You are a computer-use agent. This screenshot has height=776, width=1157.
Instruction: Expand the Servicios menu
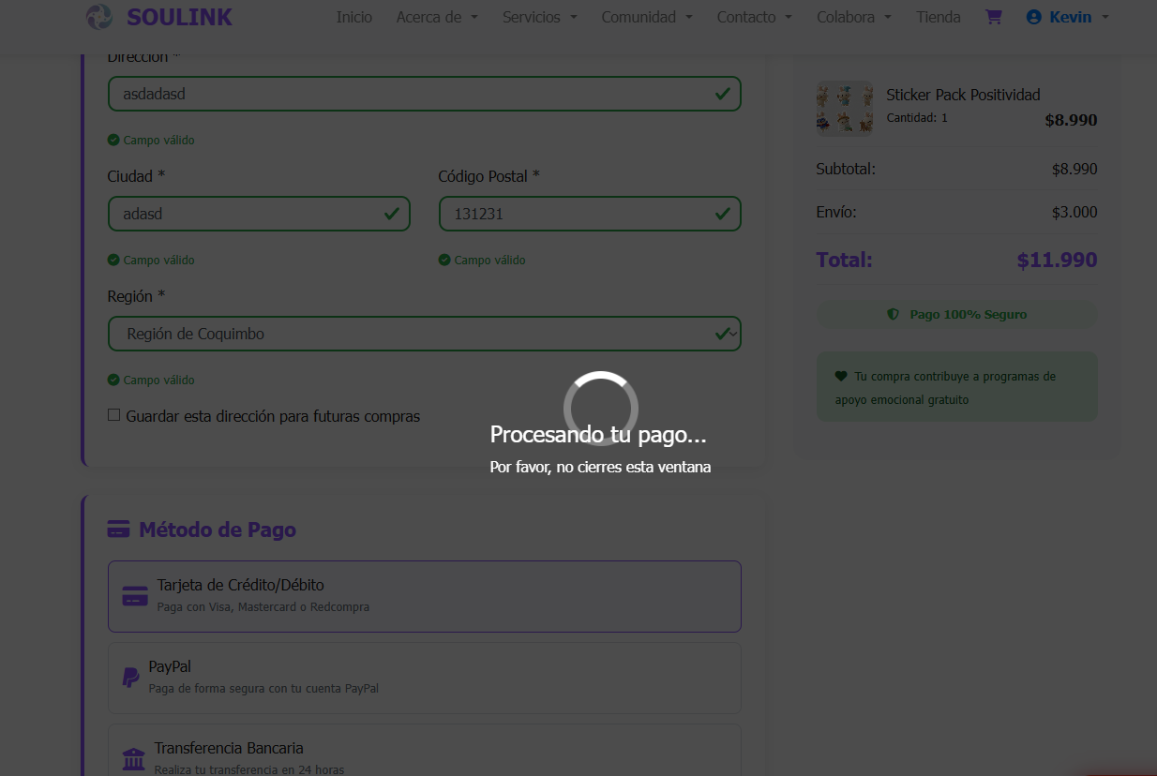click(x=539, y=17)
